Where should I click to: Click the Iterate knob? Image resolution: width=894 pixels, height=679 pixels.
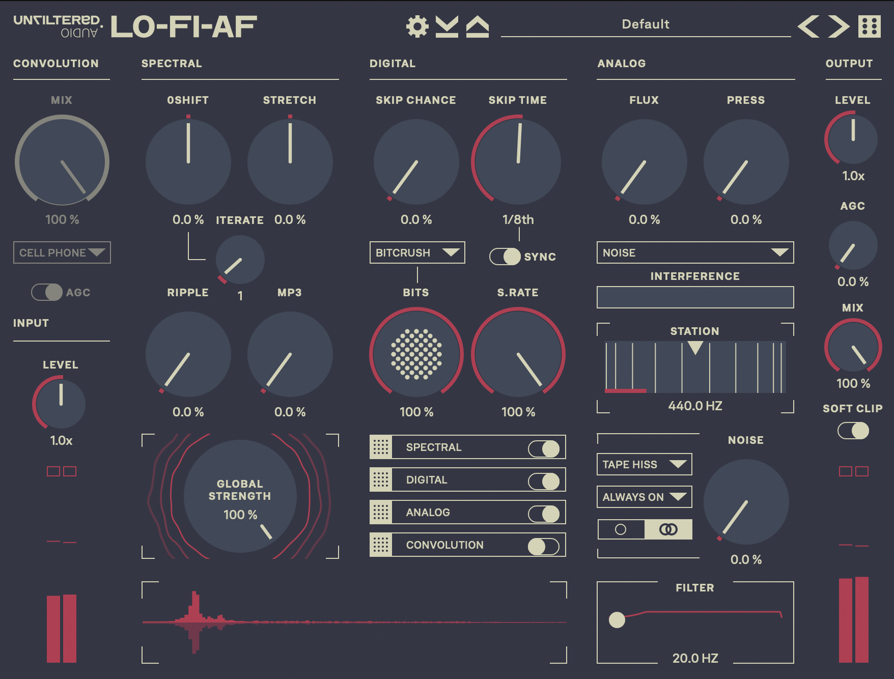pyautogui.click(x=240, y=260)
